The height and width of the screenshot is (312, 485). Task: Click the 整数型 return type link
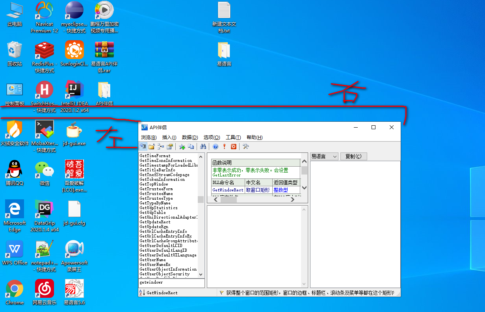pyautogui.click(x=281, y=190)
